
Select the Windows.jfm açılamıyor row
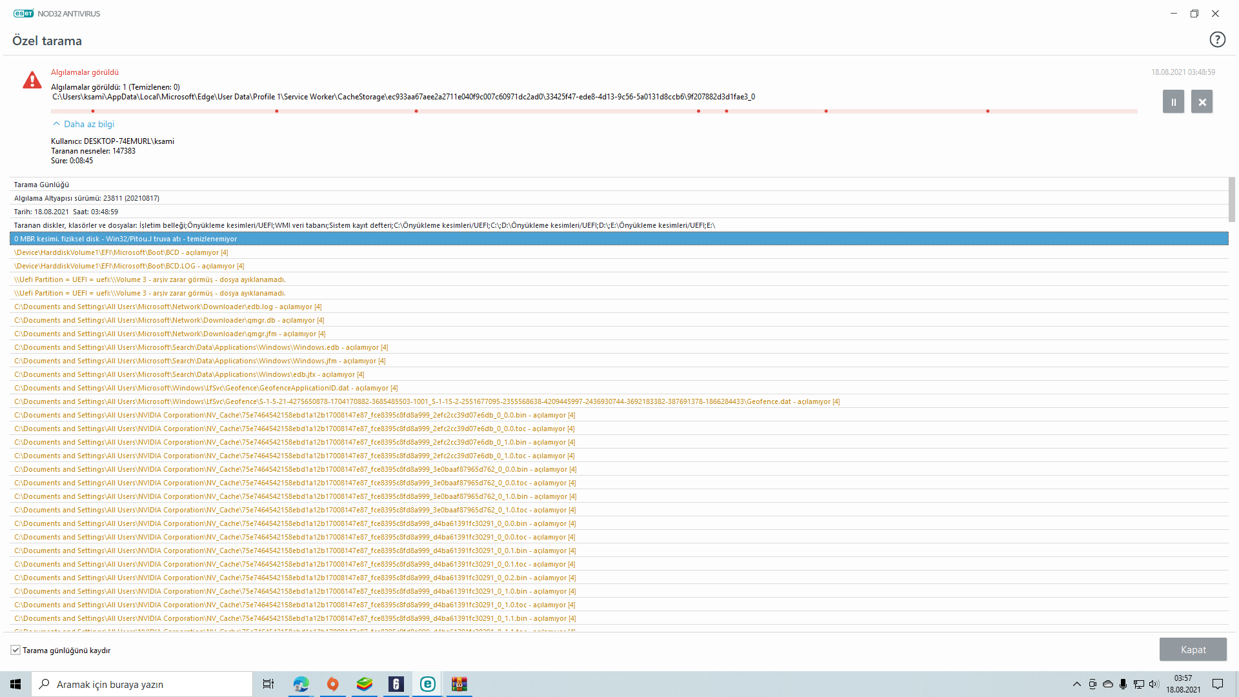pyautogui.click(x=619, y=361)
